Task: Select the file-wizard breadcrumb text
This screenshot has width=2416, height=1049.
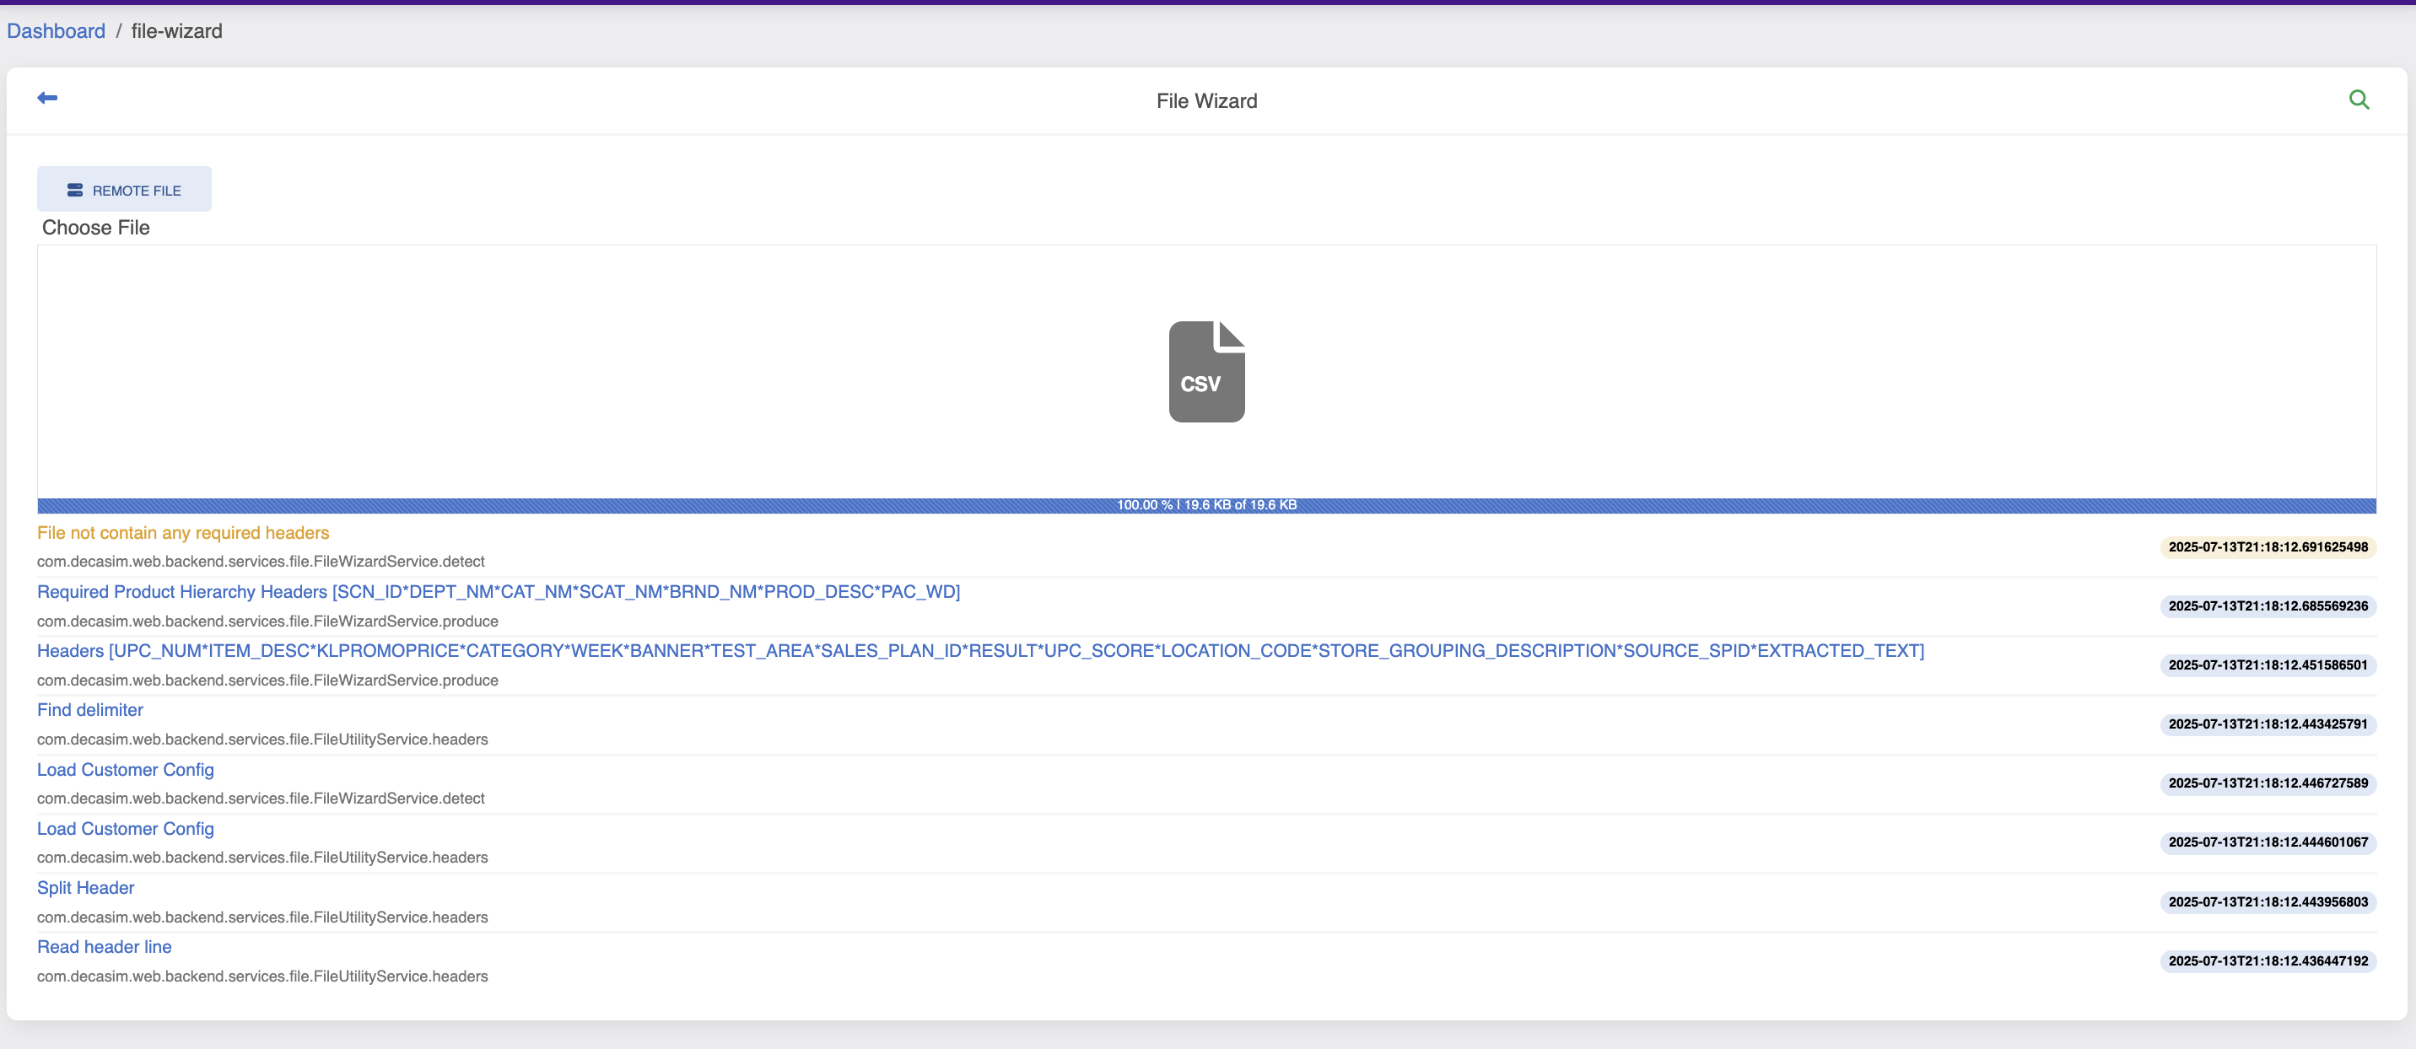Action: point(176,31)
